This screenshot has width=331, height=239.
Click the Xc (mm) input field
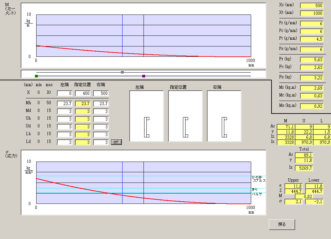312,6
